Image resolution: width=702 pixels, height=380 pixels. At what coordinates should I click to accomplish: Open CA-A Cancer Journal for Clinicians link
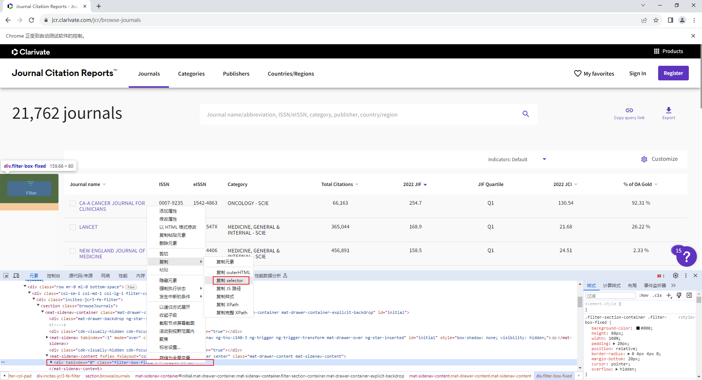pos(112,206)
